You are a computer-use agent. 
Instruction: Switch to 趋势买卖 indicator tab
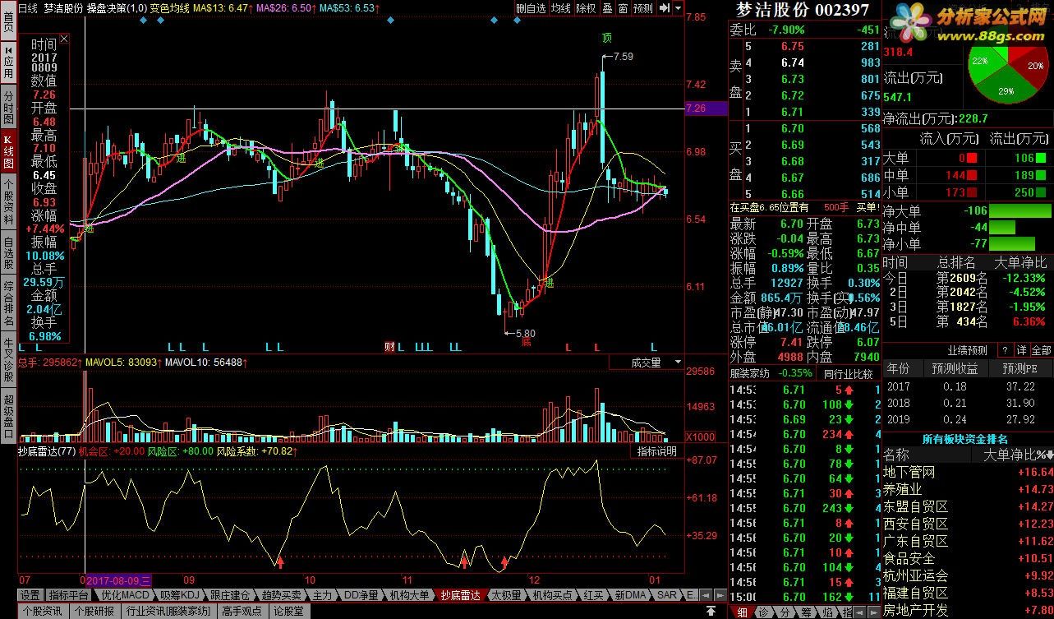tap(282, 594)
